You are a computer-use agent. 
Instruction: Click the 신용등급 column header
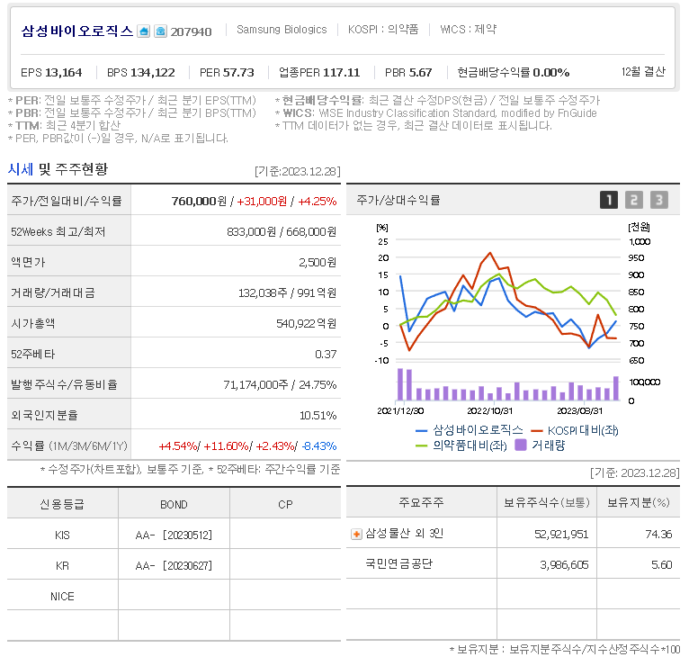[62, 504]
